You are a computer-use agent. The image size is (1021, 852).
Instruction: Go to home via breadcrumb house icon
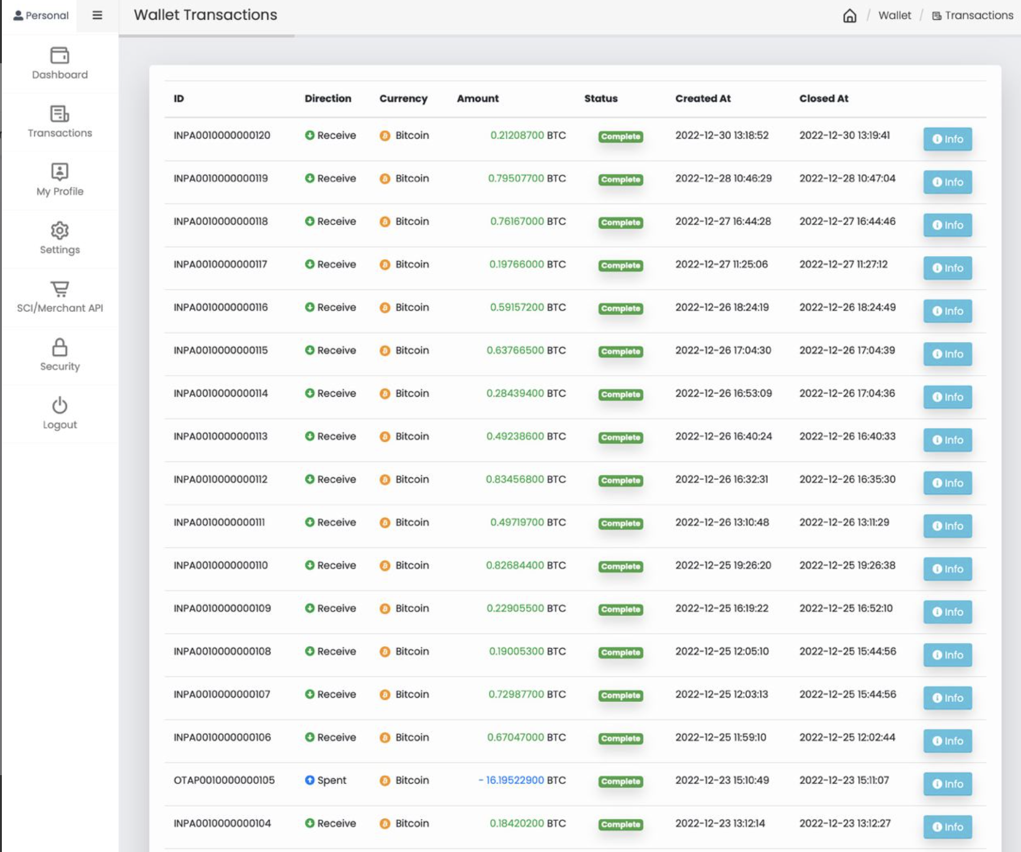tap(850, 16)
